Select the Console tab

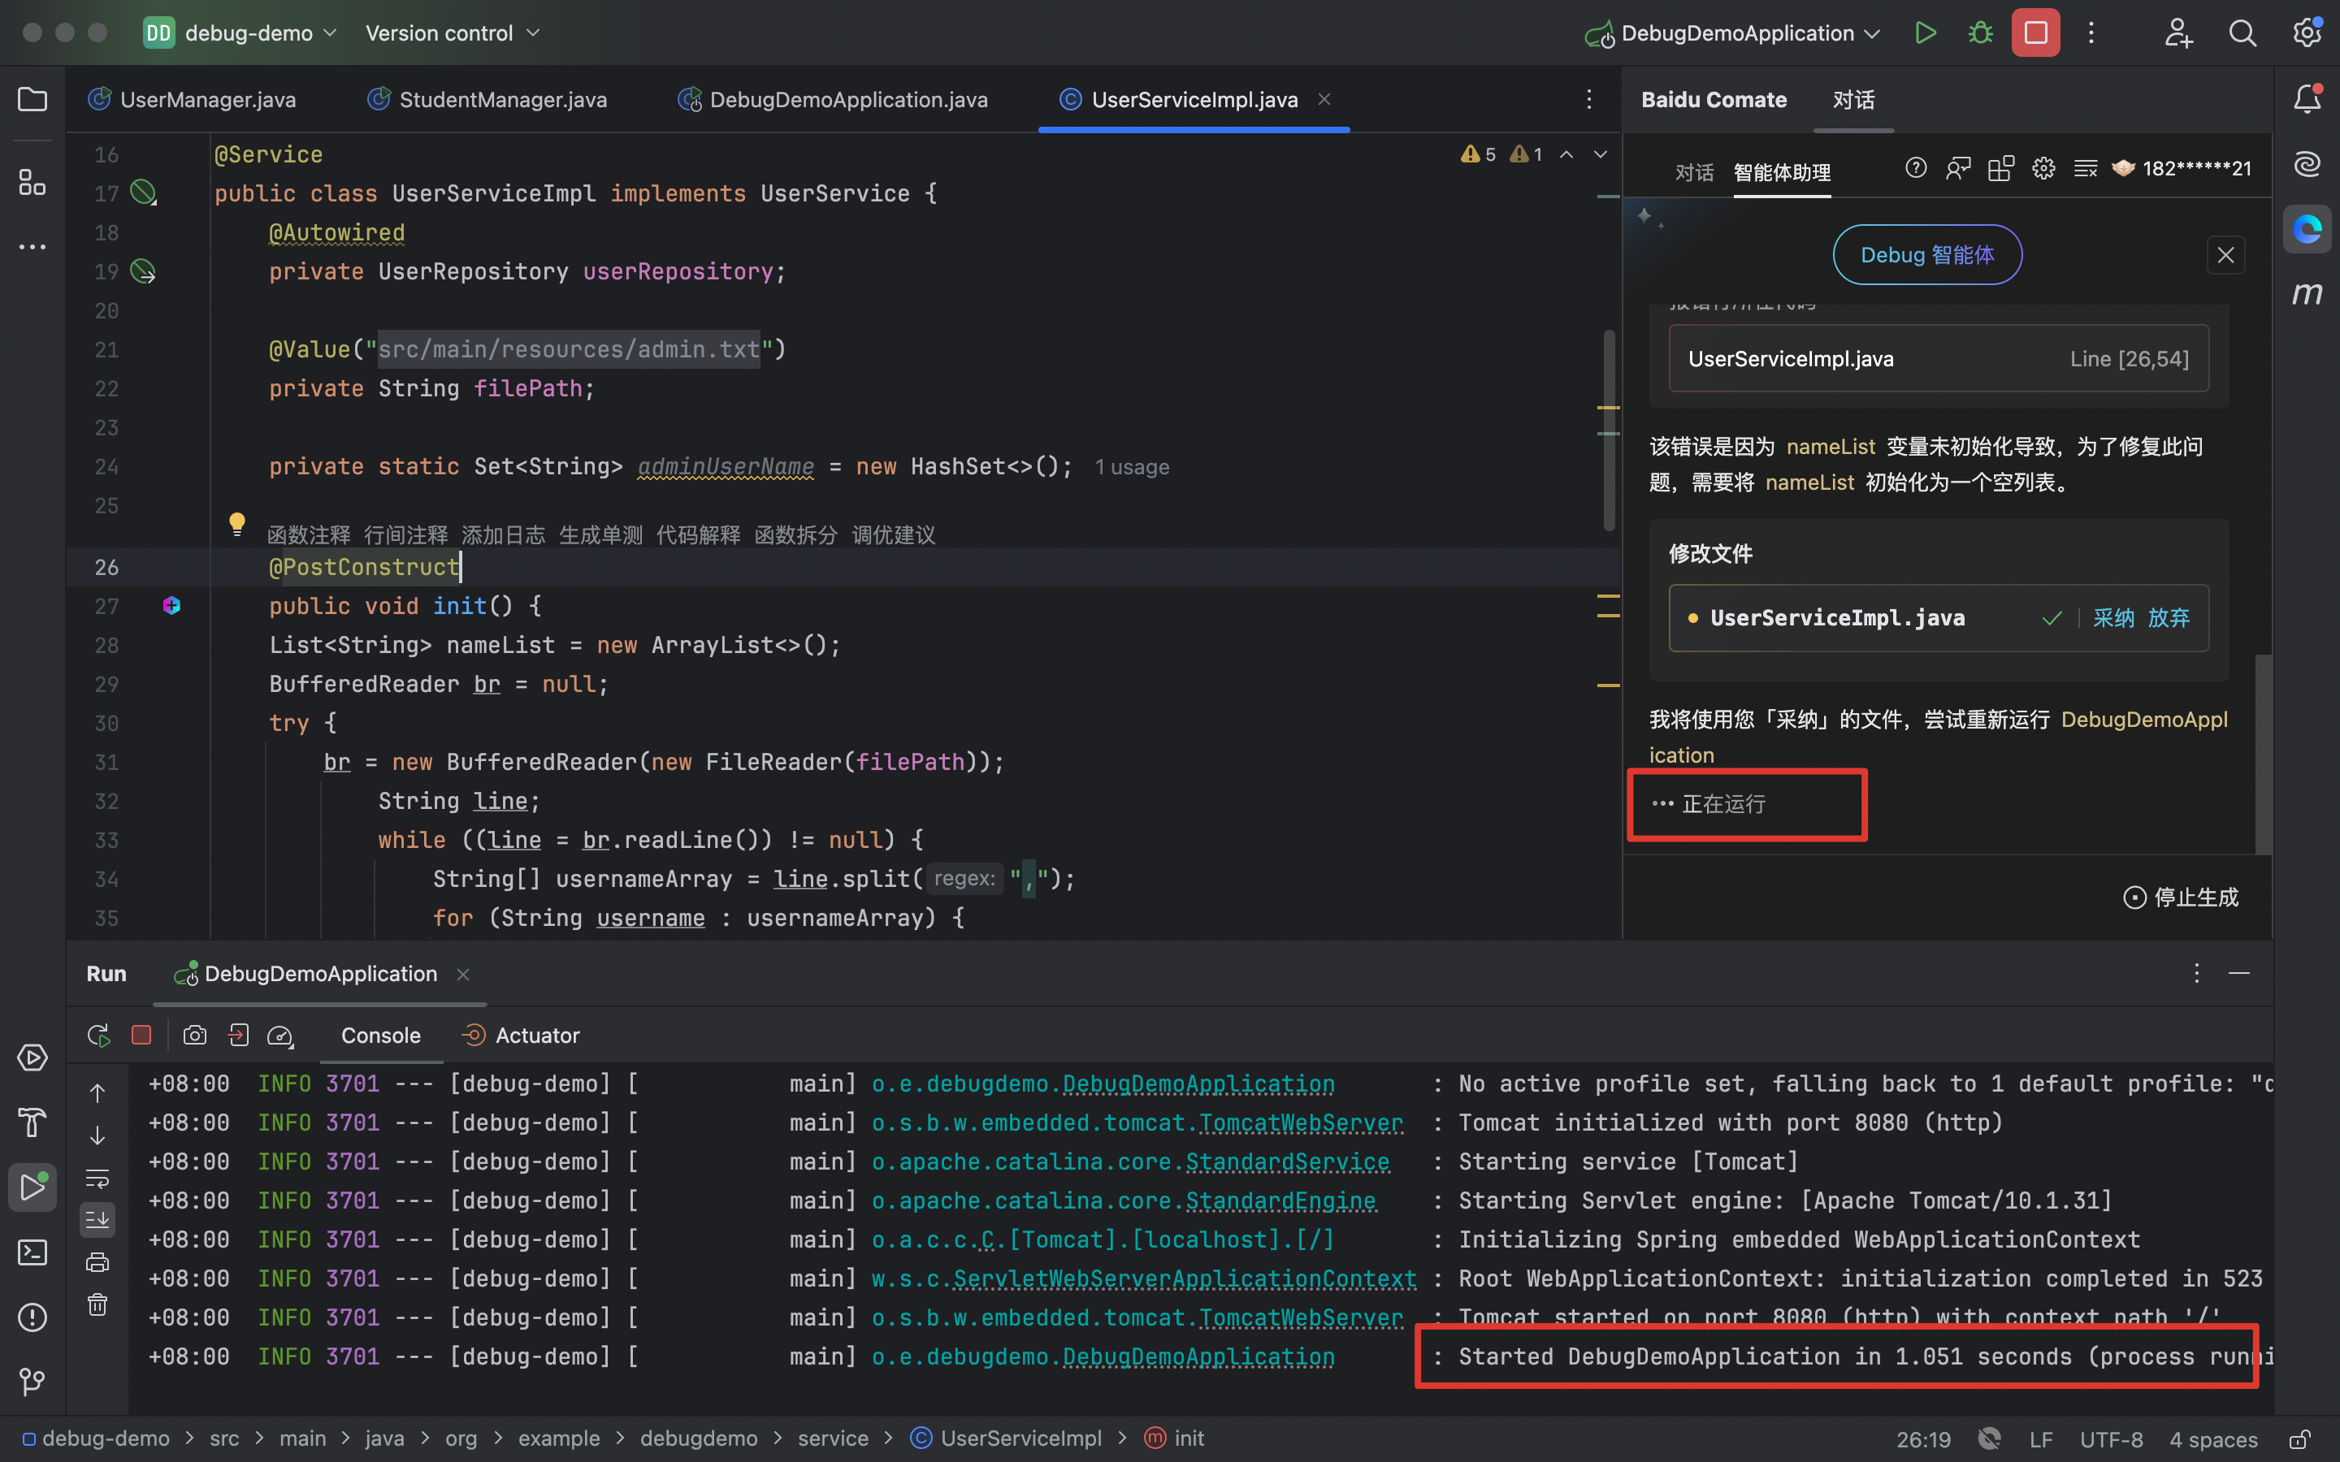(x=380, y=1036)
